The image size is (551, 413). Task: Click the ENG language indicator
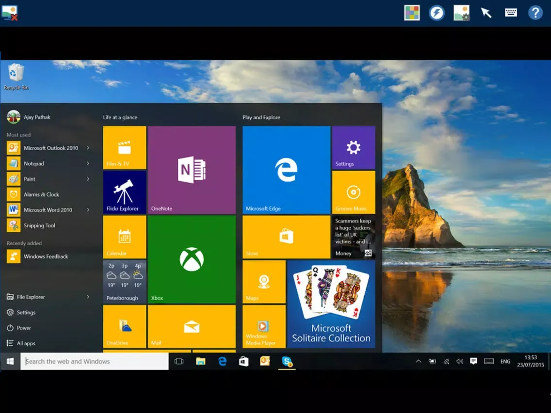coord(505,362)
